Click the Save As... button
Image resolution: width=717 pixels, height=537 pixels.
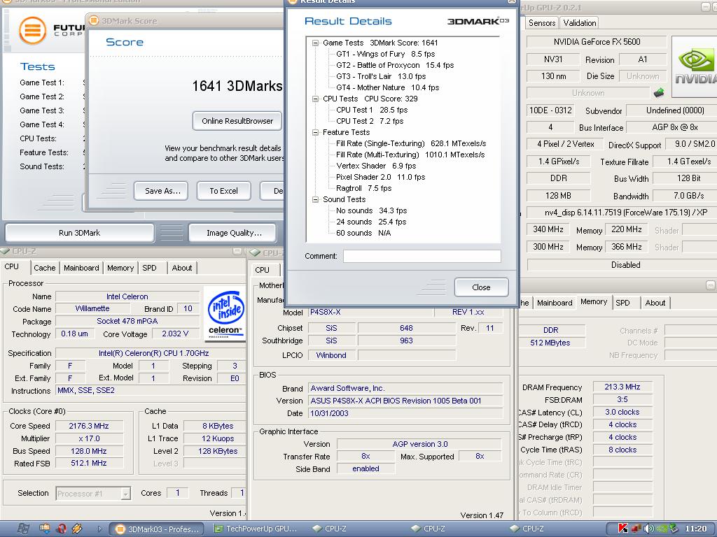[x=162, y=191]
